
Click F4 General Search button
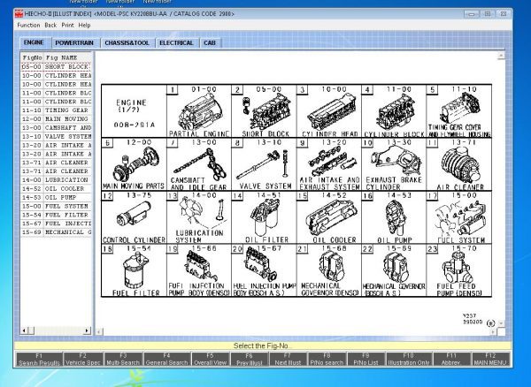click(166, 360)
